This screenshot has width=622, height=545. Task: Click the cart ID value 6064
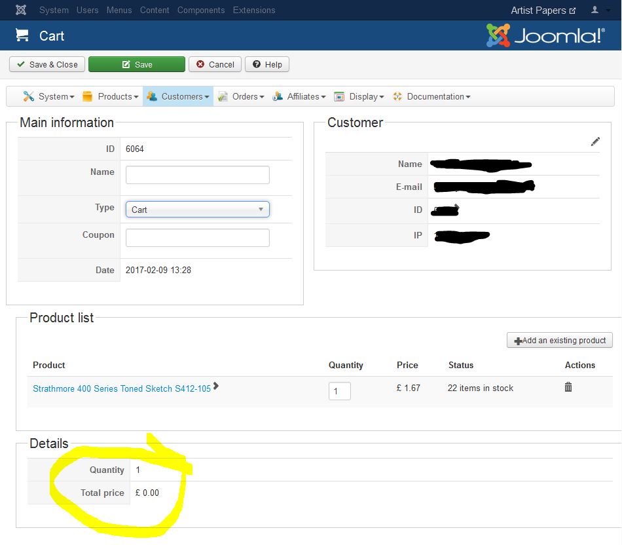point(135,149)
